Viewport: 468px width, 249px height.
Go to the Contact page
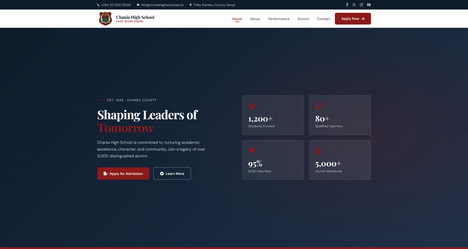323,19
